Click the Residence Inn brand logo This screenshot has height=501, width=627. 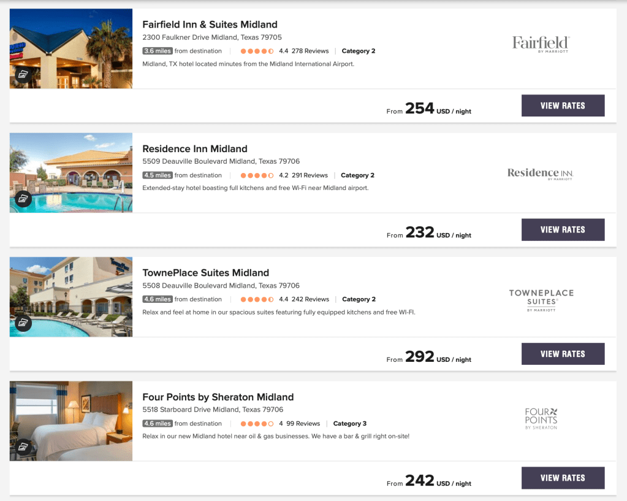pyautogui.click(x=540, y=174)
